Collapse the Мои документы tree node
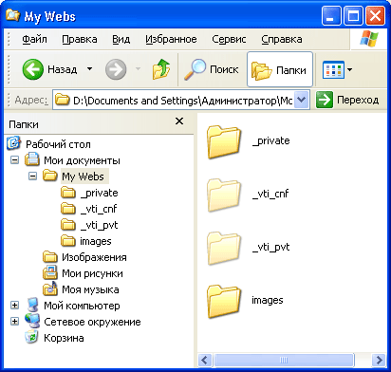 [14, 160]
